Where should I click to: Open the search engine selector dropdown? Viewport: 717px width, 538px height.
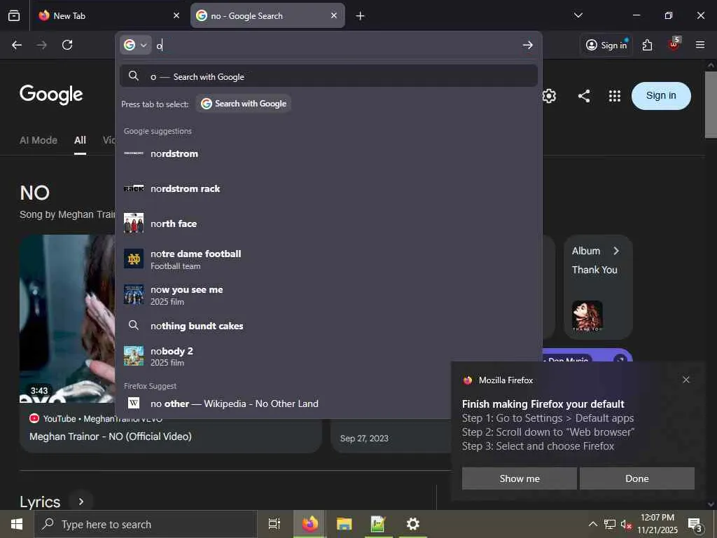tap(135, 45)
